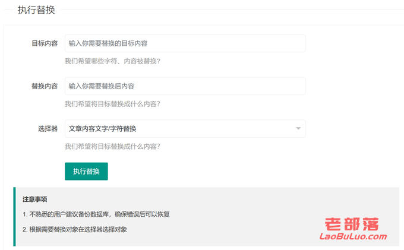Click the 目标内容 input field
The image size is (404, 250).
(x=185, y=43)
